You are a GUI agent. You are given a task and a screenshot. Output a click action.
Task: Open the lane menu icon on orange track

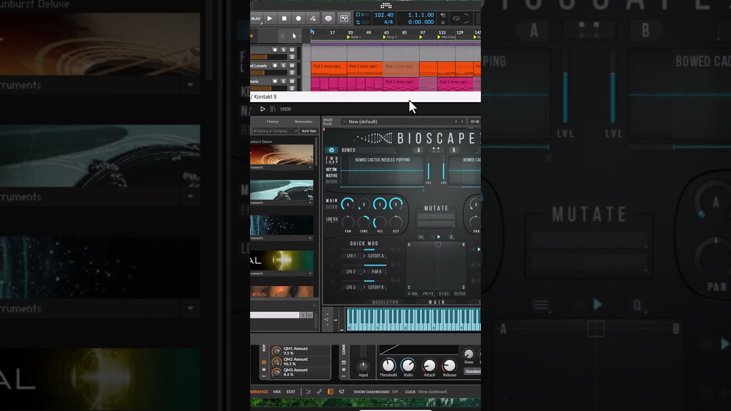[292, 72]
